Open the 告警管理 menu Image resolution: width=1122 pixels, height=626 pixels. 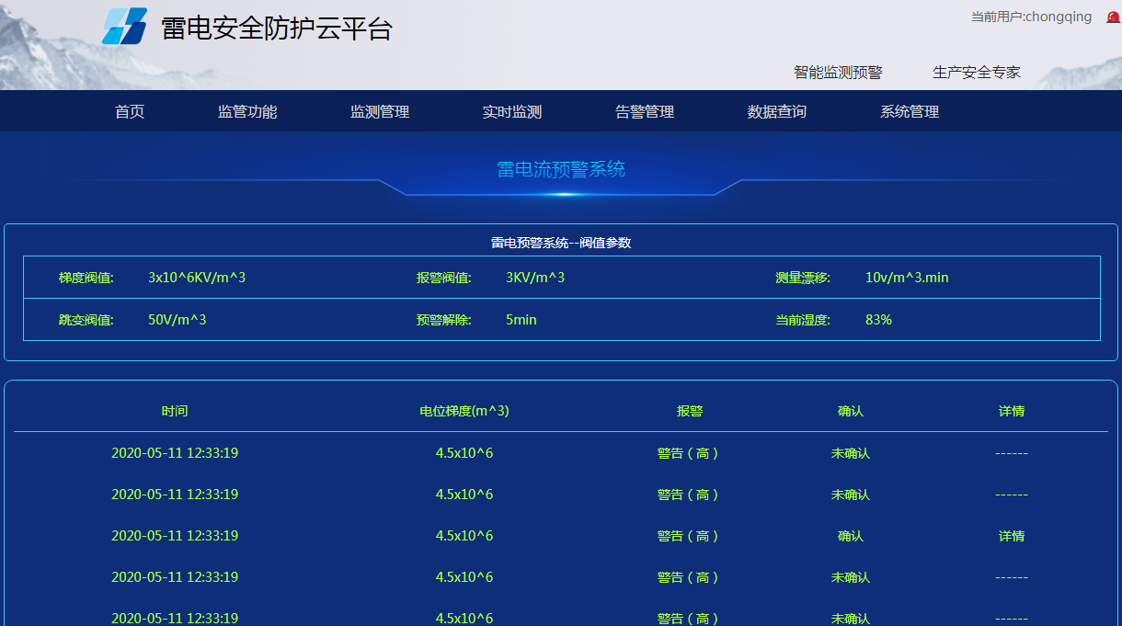pyautogui.click(x=645, y=112)
